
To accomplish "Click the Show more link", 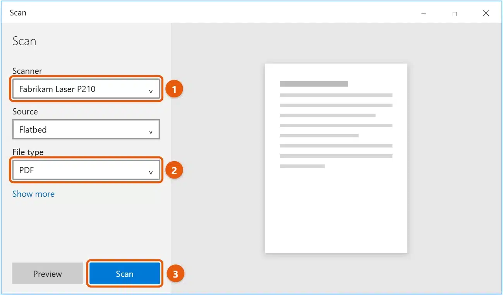I will 33,194.
